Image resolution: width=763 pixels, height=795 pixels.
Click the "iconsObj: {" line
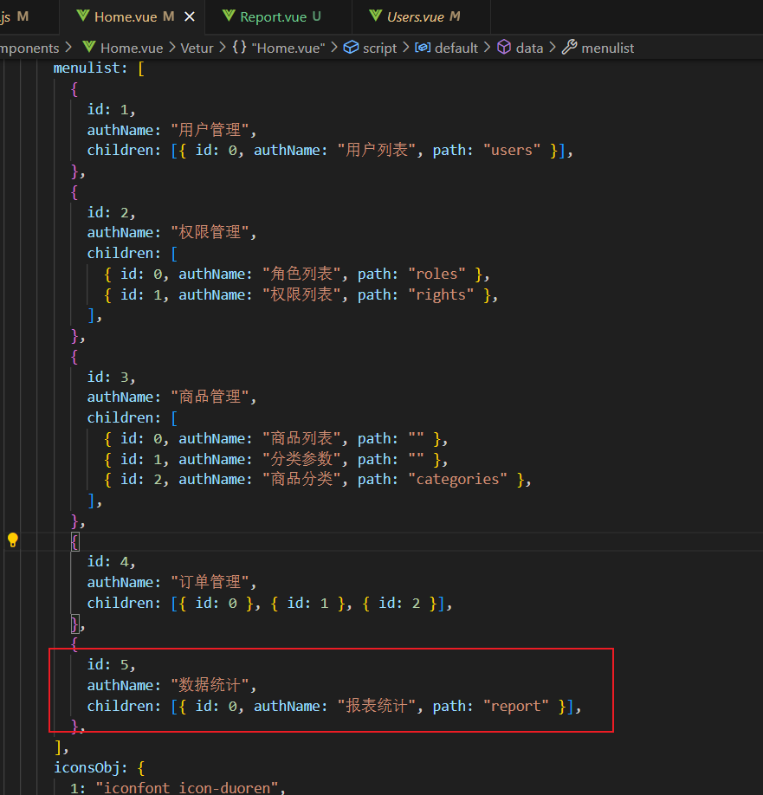point(99,767)
